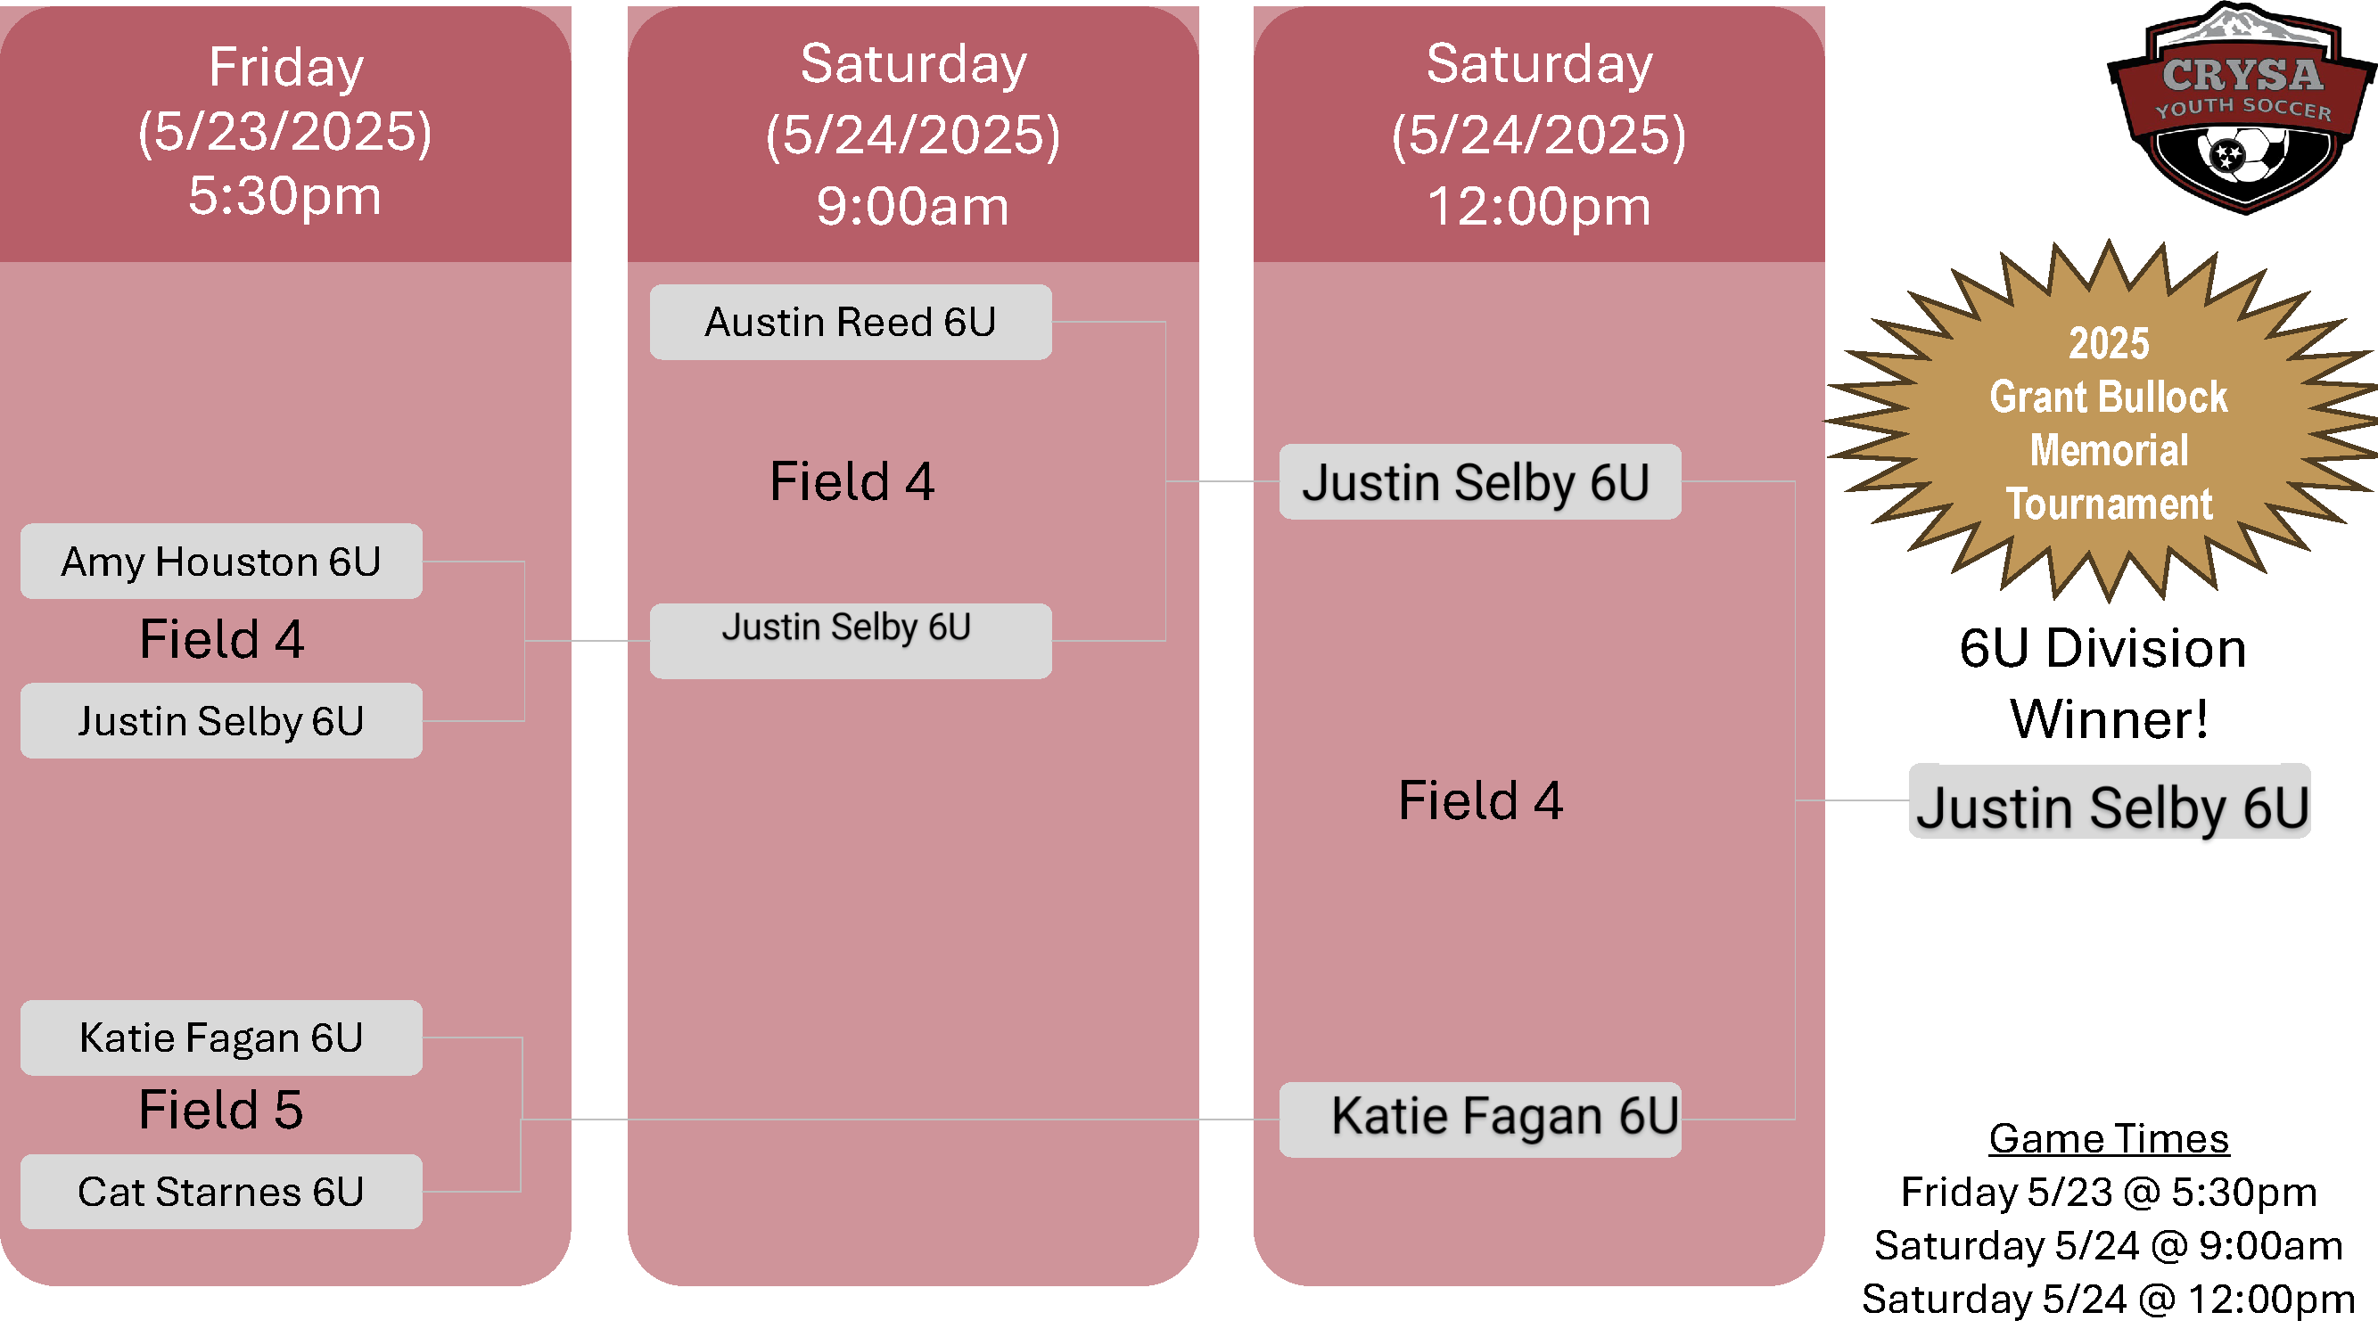Click Justin Selby 6U in 12:00pm final column
The image size is (2378, 1337).
pyautogui.click(x=1481, y=482)
